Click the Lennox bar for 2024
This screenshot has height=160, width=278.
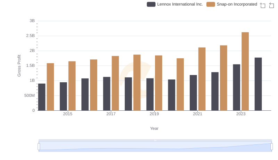pyautogui.click(x=258, y=84)
